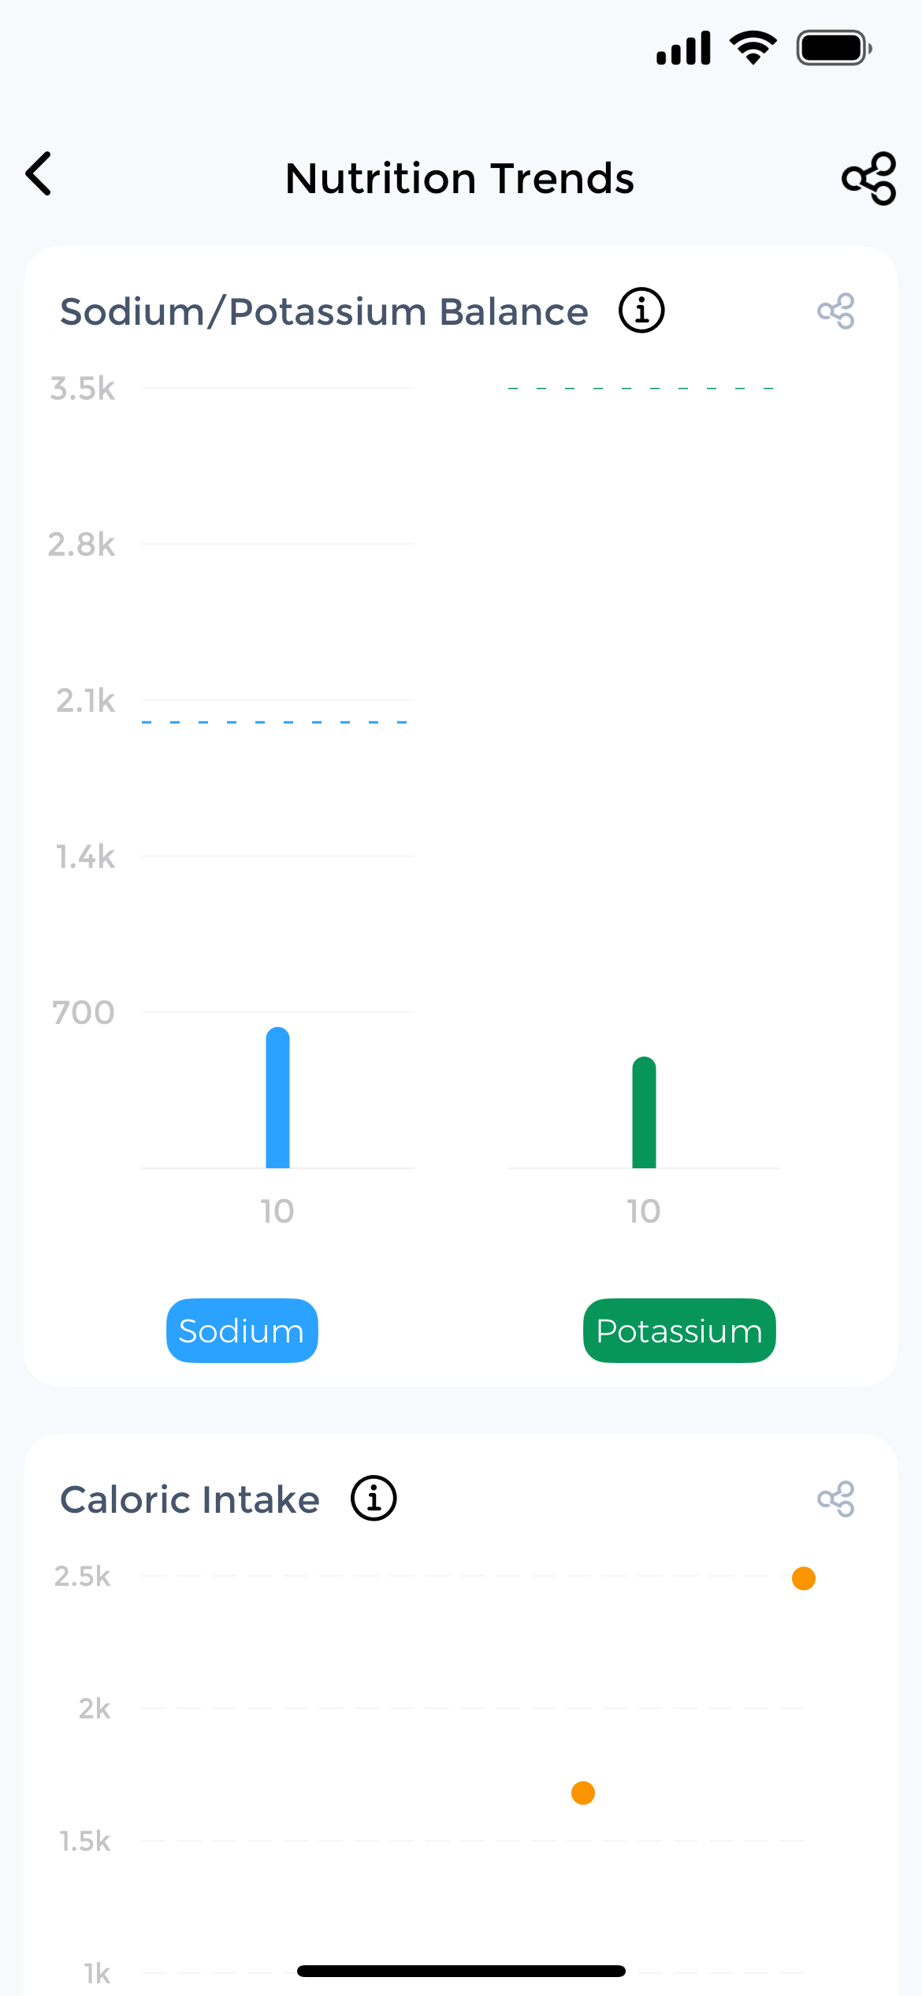
Task: Open info for Caloric Intake
Action: [x=374, y=1499]
